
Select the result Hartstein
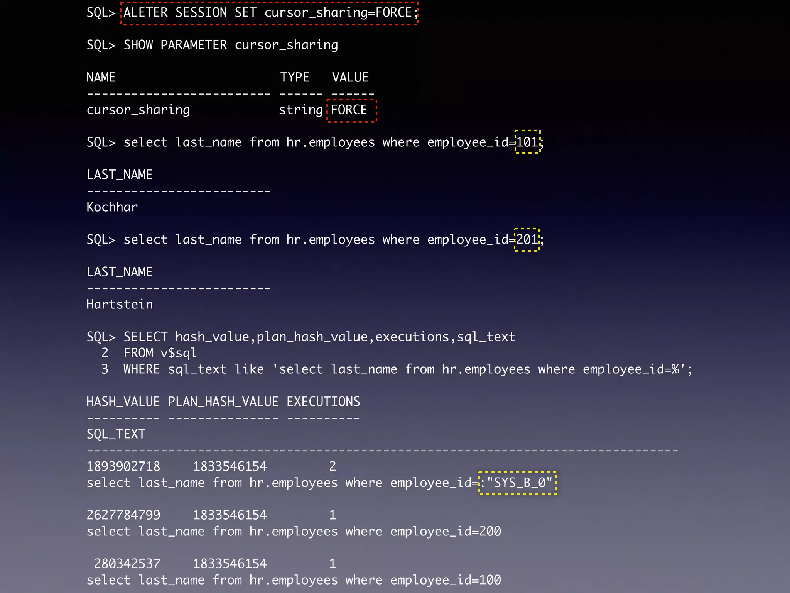(x=120, y=304)
